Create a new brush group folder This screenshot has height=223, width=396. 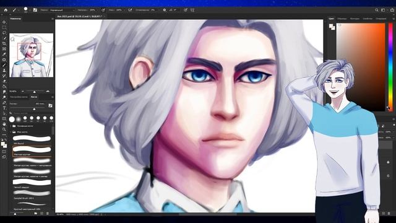(36, 214)
